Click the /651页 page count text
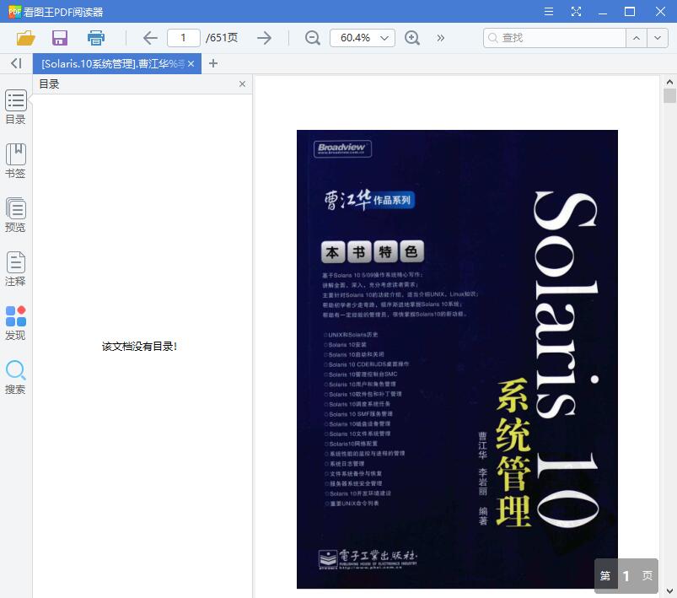The image size is (677, 598). point(222,38)
